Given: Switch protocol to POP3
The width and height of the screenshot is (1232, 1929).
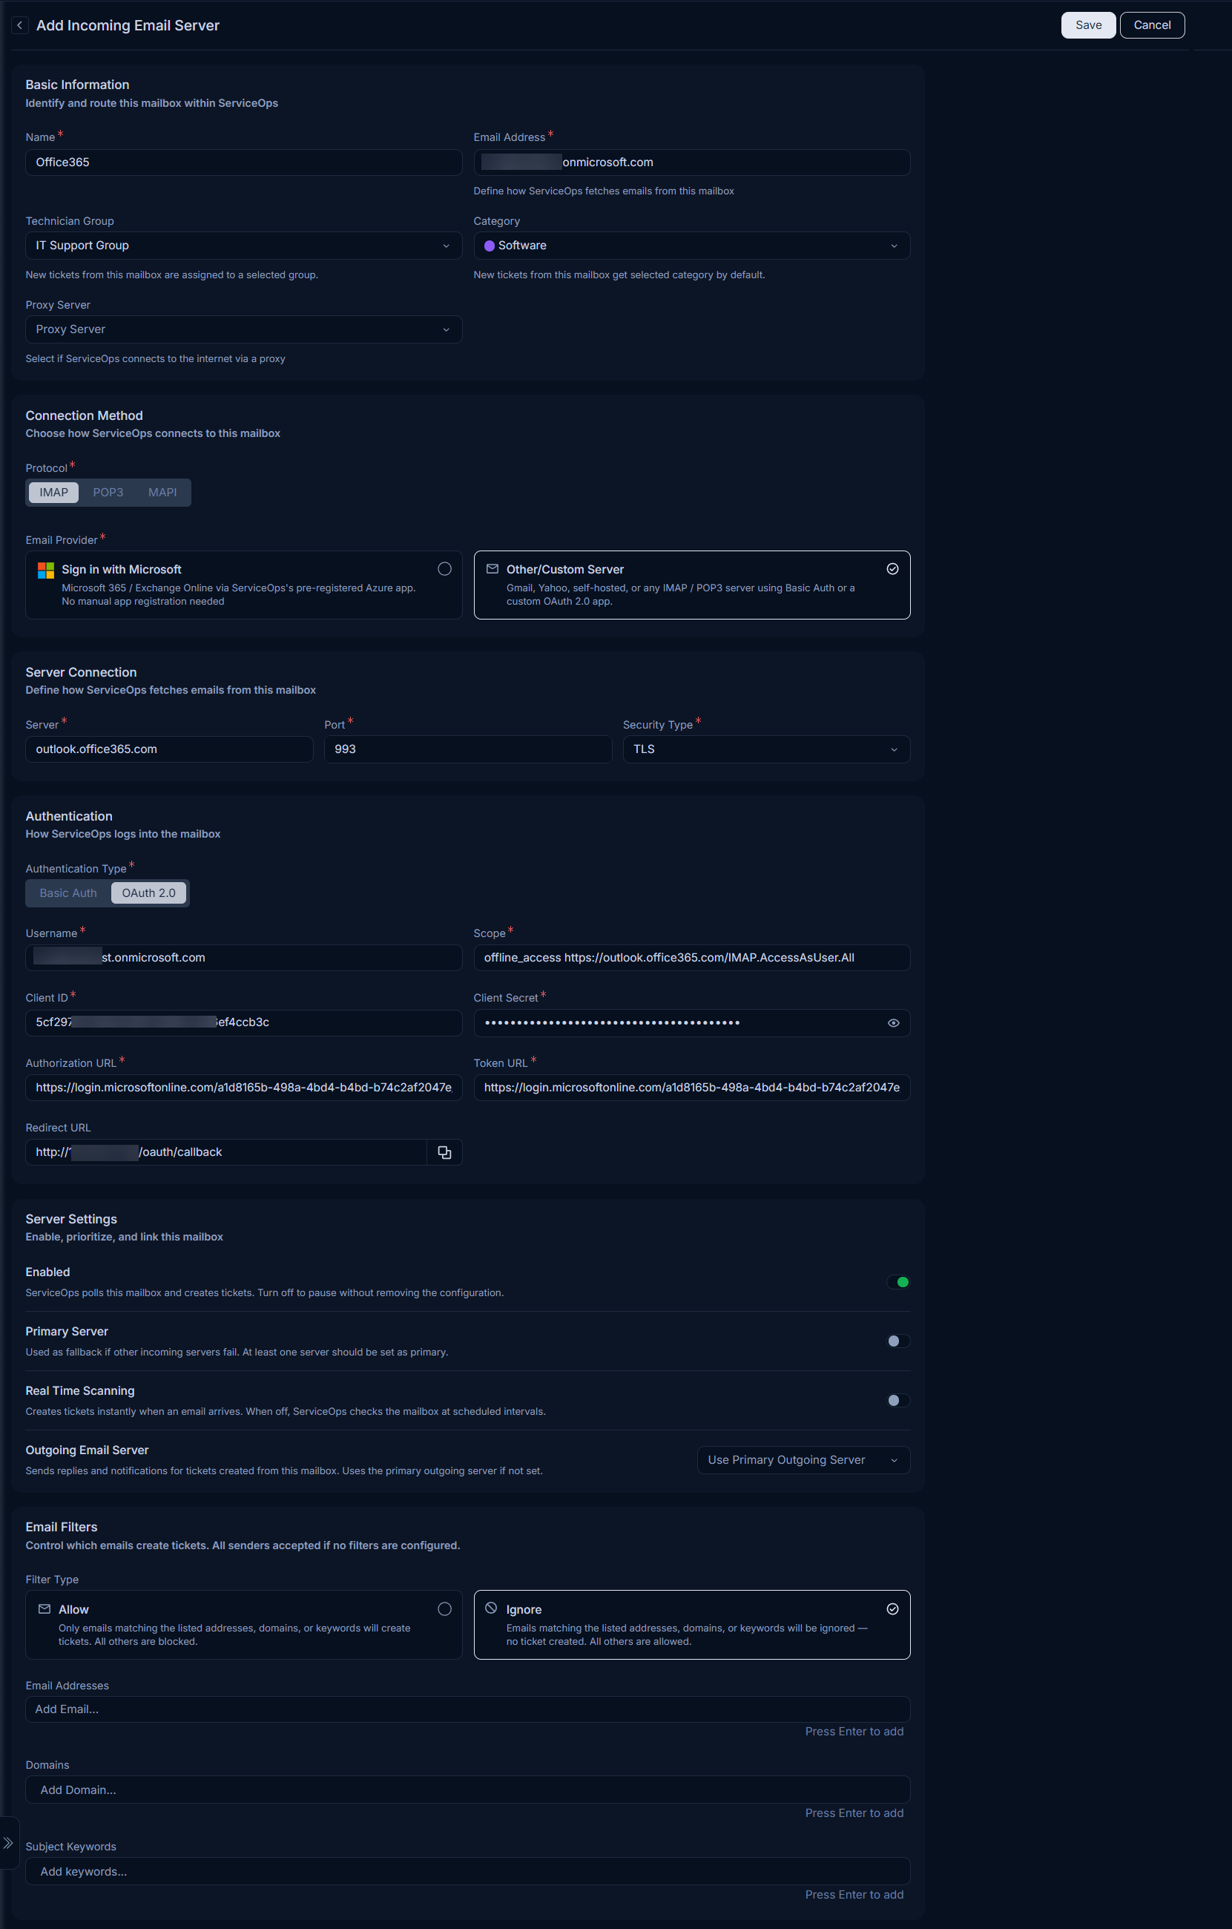Looking at the screenshot, I should point(108,493).
